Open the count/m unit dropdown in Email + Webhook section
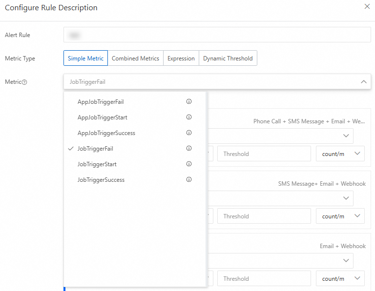Image resolution: width=375 pixels, height=291 pixels. 340,279
